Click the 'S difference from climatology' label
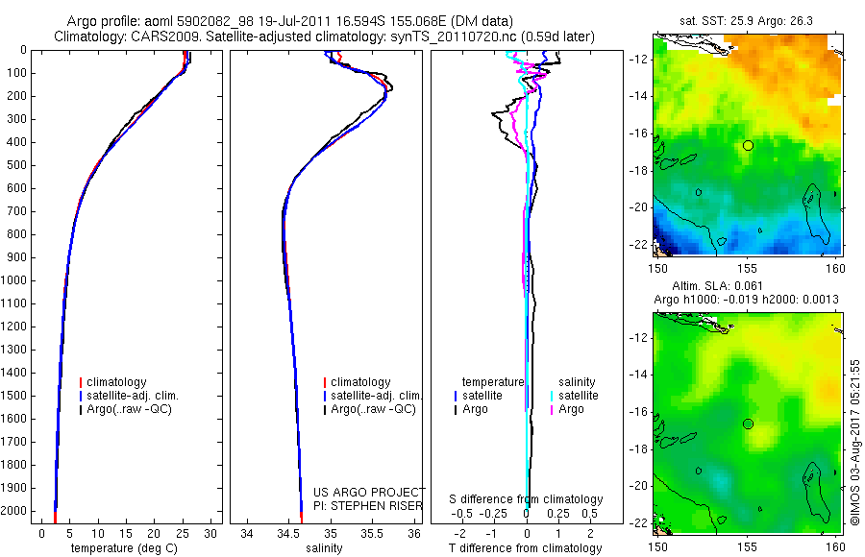The height and width of the screenshot is (557, 865). point(526,499)
